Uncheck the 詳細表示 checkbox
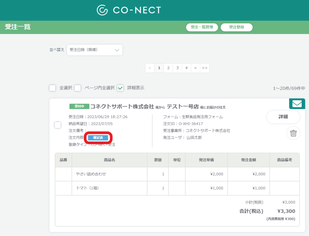The image size is (309, 236). click(120, 88)
